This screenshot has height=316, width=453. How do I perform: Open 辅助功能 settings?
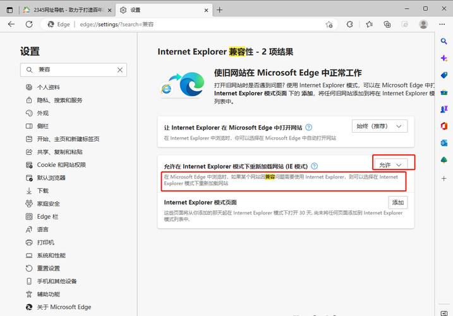pos(44,295)
